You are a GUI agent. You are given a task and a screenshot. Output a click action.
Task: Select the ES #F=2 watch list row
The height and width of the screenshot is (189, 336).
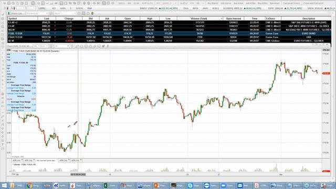point(169,22)
